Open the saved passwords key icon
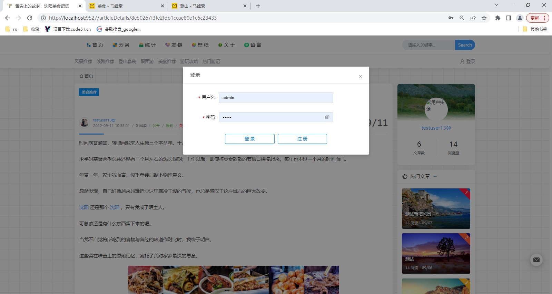This screenshot has width=552, height=294. 451,18
